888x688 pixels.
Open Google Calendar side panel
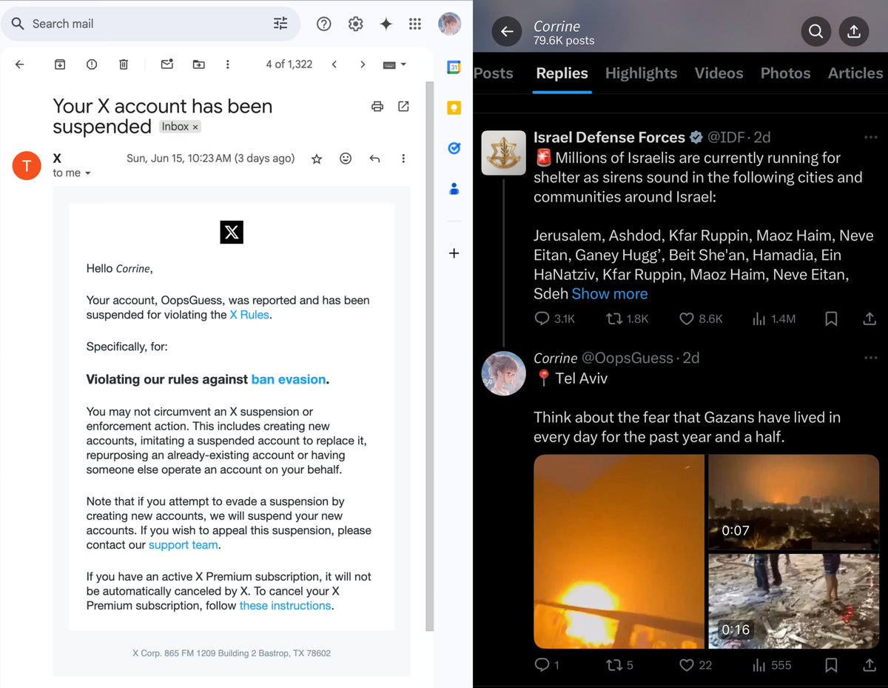(454, 67)
